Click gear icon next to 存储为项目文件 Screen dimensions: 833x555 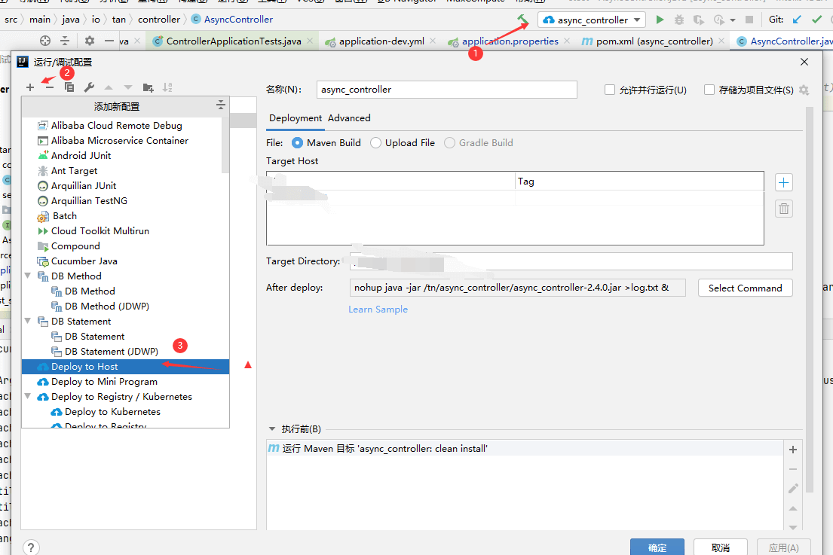804,90
